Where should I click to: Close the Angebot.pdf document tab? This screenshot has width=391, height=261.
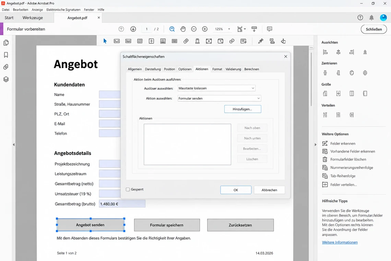click(99, 18)
